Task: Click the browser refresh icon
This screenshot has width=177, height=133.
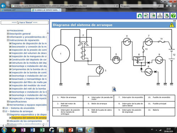Action: point(117,6)
